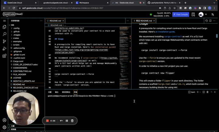219x132 pixels.
Task: Open the Search view in activity bar
Action: click(x=4, y=34)
